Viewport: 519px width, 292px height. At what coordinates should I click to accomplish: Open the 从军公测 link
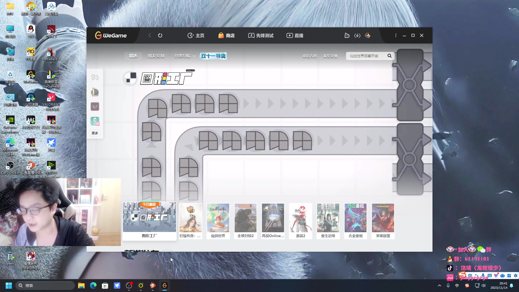click(x=330, y=56)
